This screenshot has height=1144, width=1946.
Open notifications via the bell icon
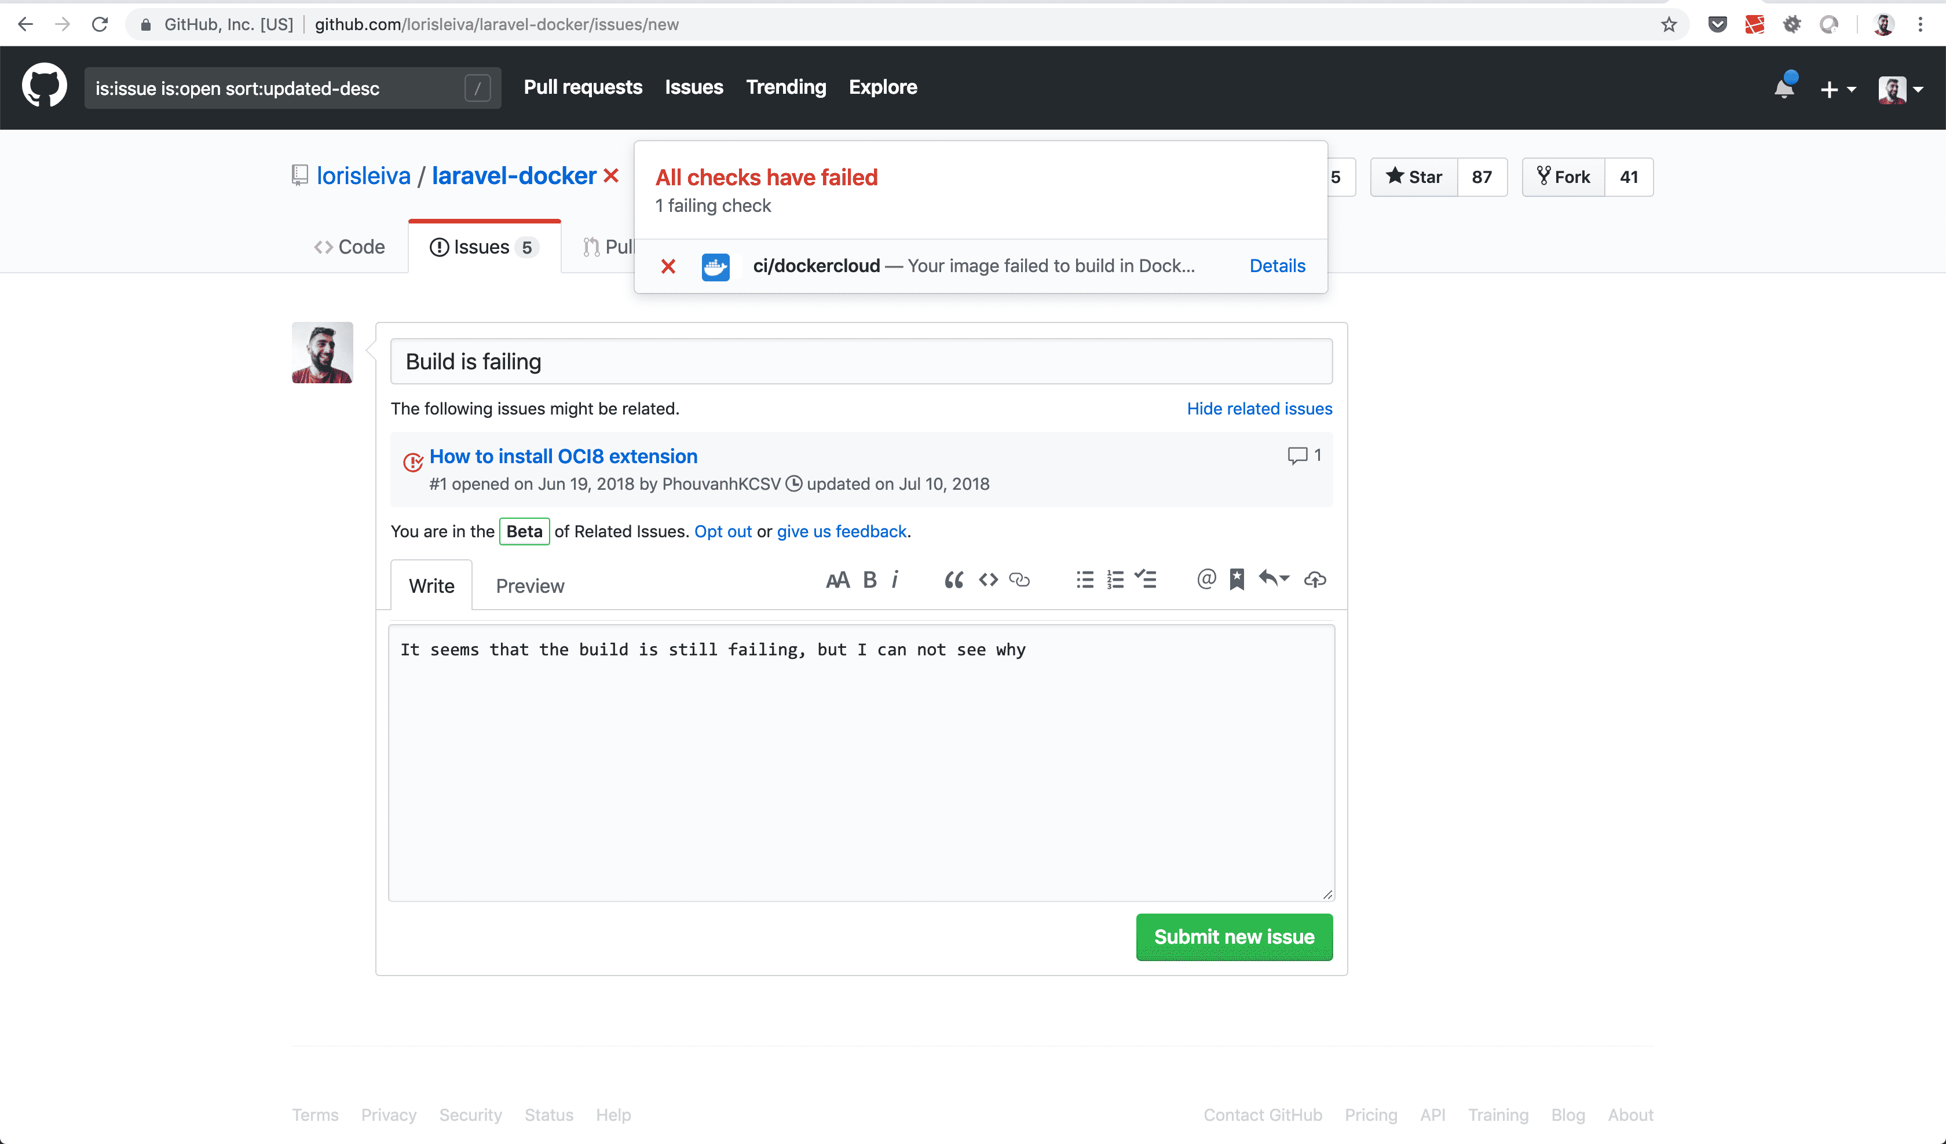click(x=1784, y=88)
